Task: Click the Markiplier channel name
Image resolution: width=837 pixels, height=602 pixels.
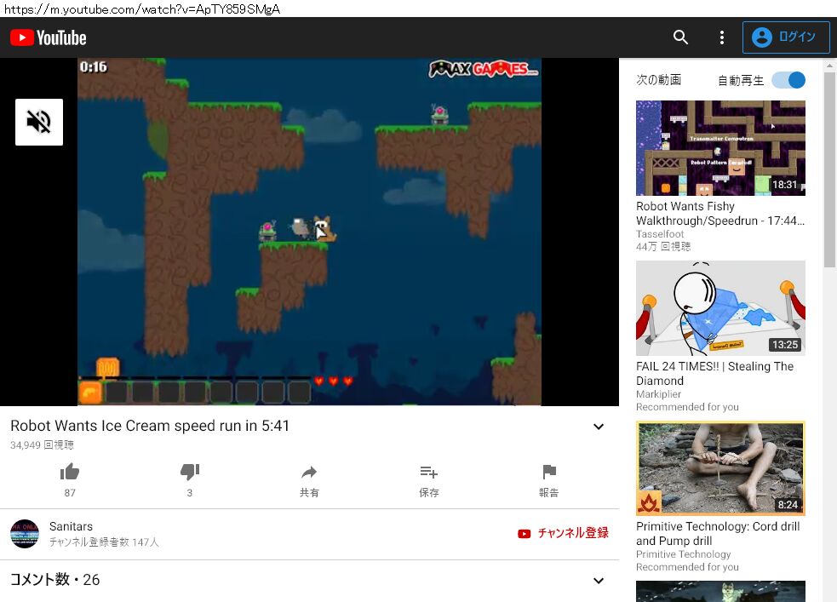Action: pyautogui.click(x=658, y=394)
